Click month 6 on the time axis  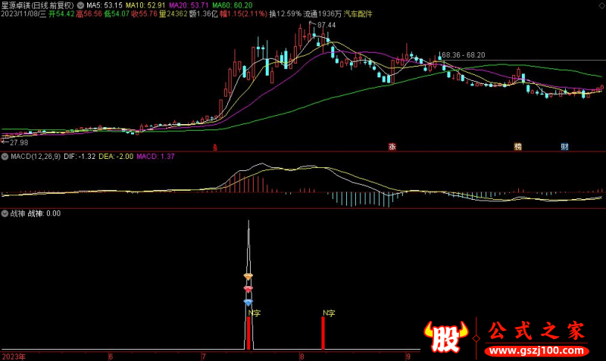(x=111, y=356)
